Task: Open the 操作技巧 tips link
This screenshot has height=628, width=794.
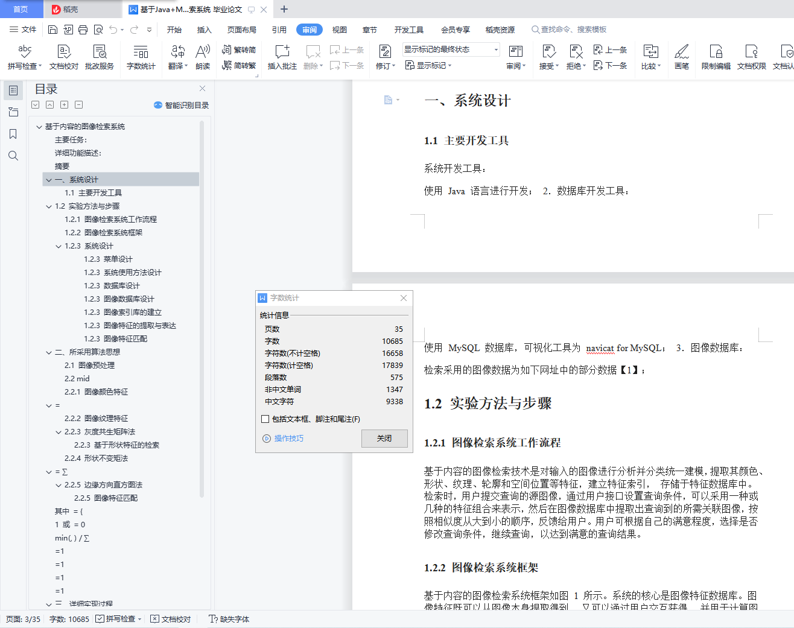Action: coord(283,439)
